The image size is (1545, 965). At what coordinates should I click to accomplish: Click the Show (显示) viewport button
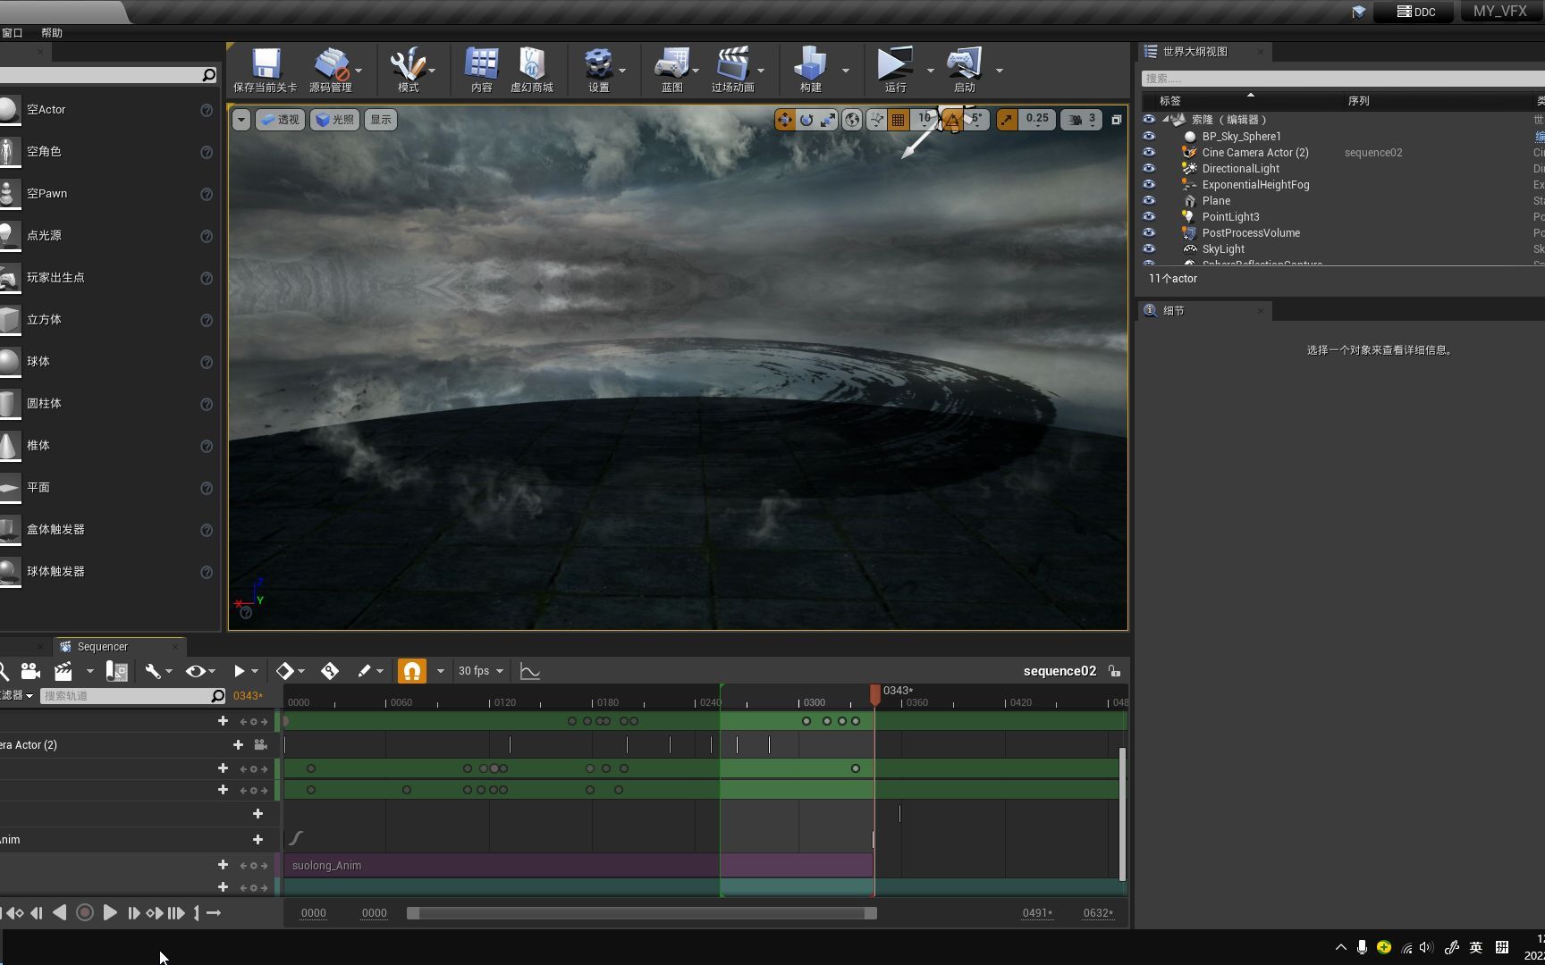381,120
